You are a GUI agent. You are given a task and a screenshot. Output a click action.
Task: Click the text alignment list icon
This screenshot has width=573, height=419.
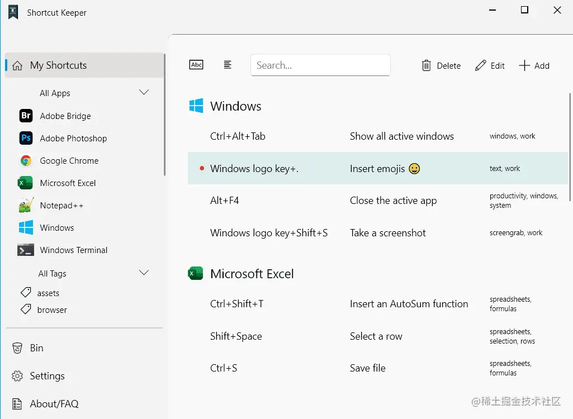pos(228,65)
